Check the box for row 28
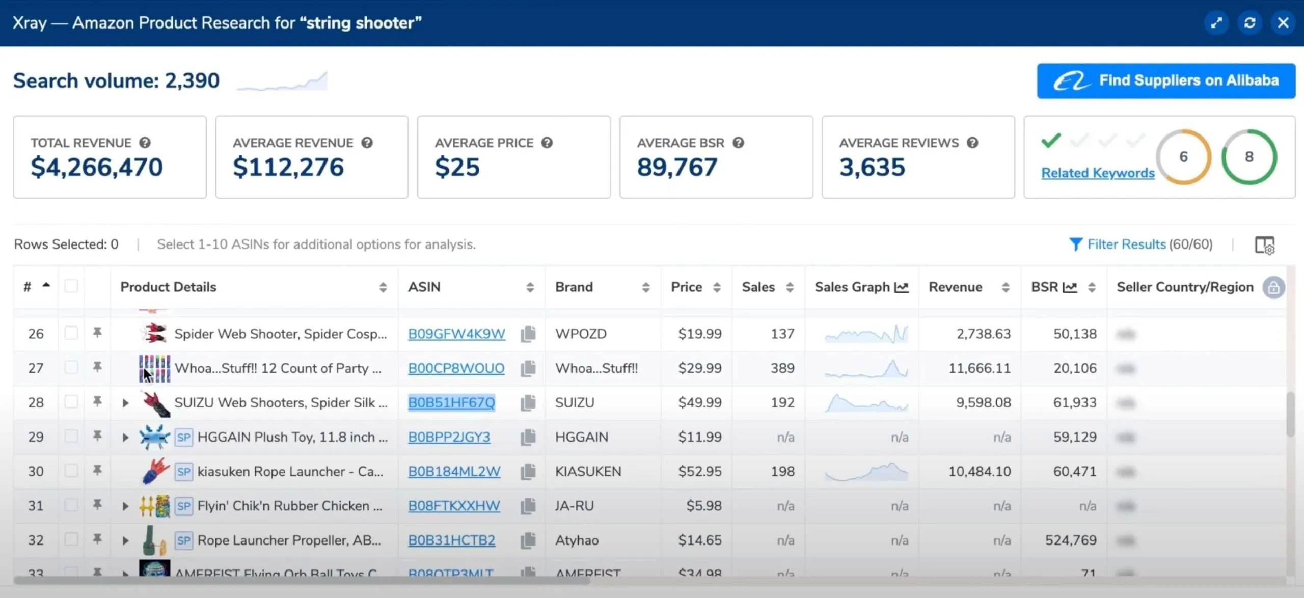The height and width of the screenshot is (598, 1304). 71,402
